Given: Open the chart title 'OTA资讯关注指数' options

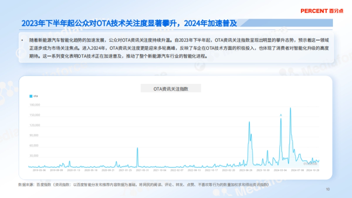Looking at the screenshot, I should click(171, 88).
